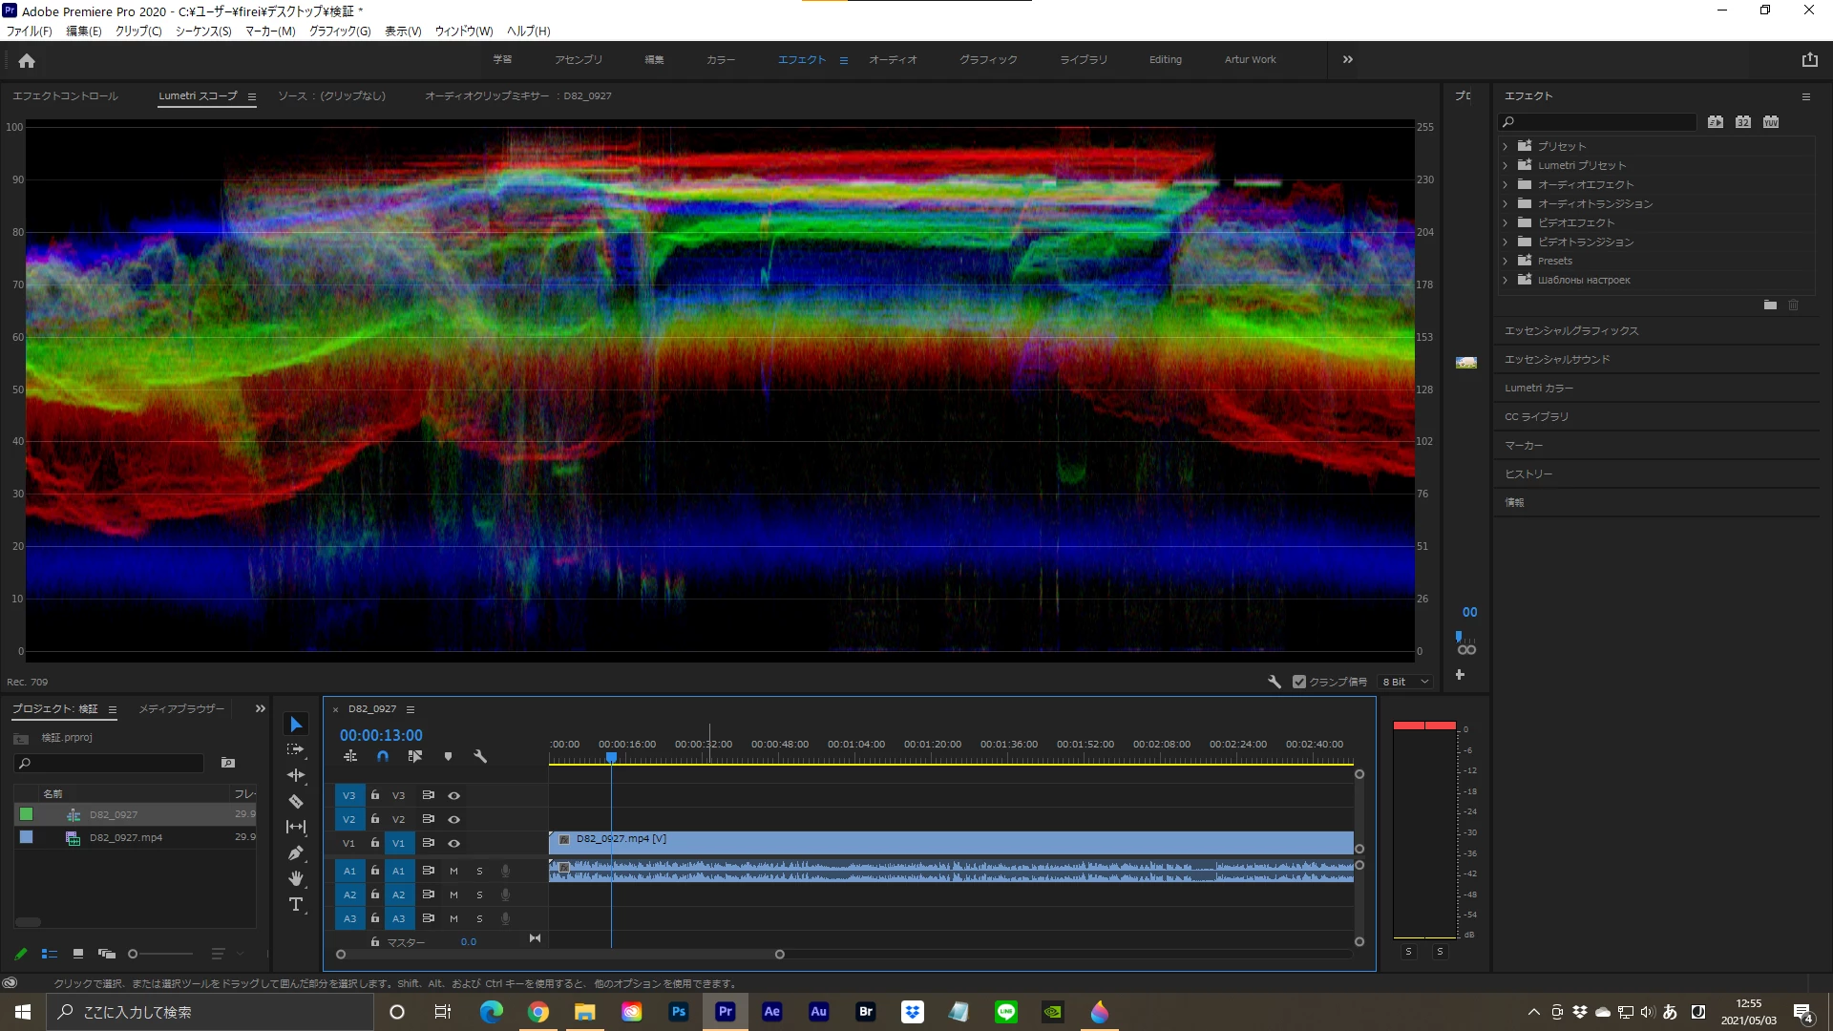Image resolution: width=1833 pixels, height=1031 pixels.
Task: Toggle timeline snapping magnet
Action: [x=383, y=756]
